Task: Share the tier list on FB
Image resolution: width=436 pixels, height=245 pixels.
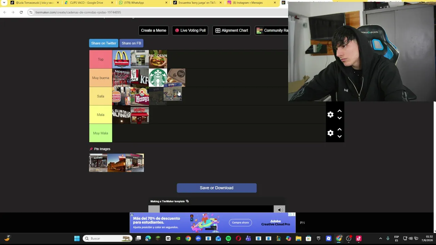Action: click(131, 43)
